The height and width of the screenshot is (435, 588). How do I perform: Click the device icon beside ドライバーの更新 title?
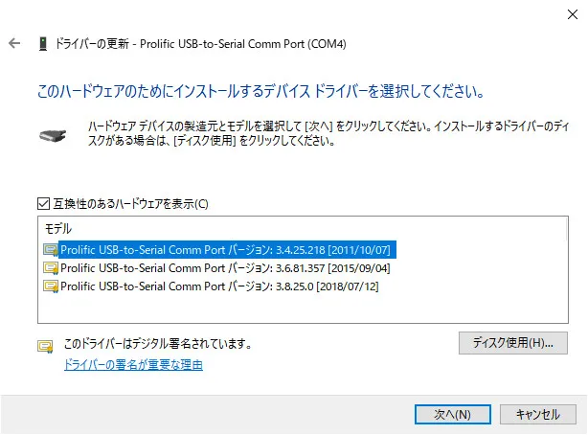43,43
